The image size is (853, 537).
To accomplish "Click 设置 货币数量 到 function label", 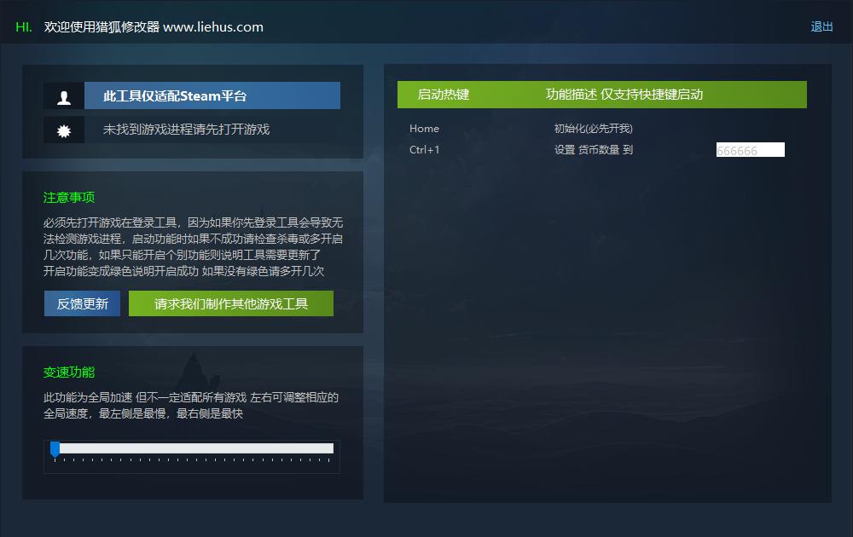I will coord(593,150).
